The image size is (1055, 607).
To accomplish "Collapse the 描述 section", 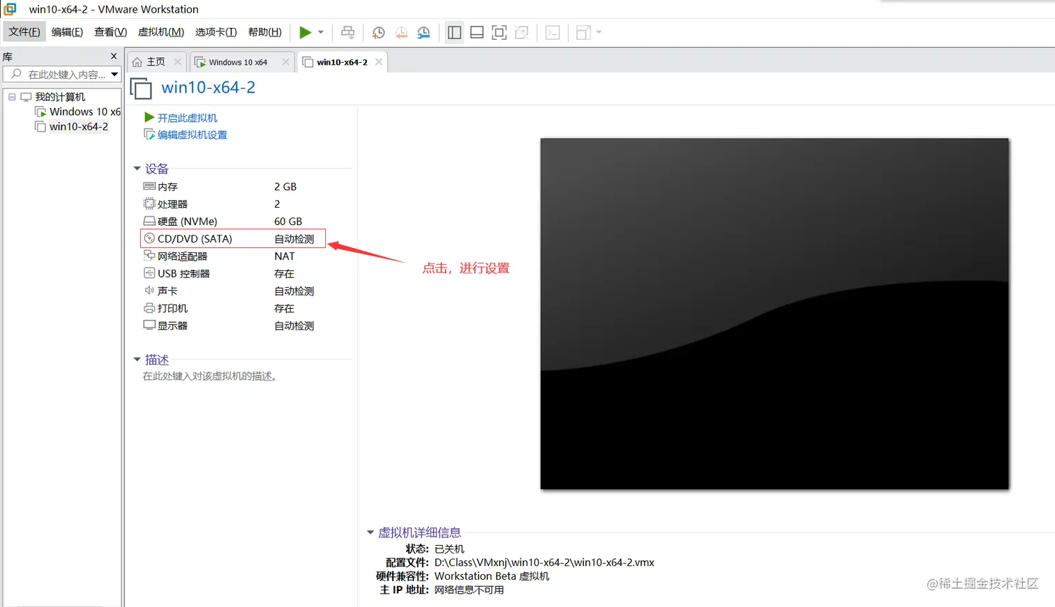I will click(x=137, y=360).
